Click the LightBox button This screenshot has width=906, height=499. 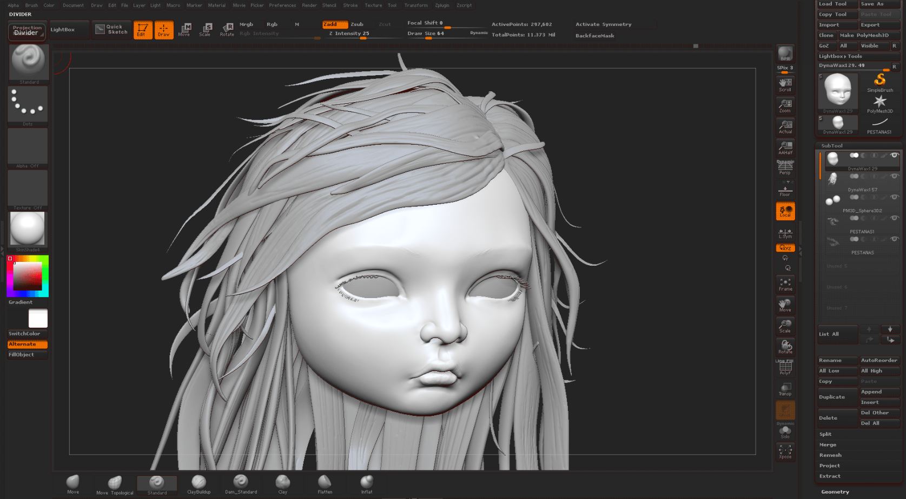69,30
